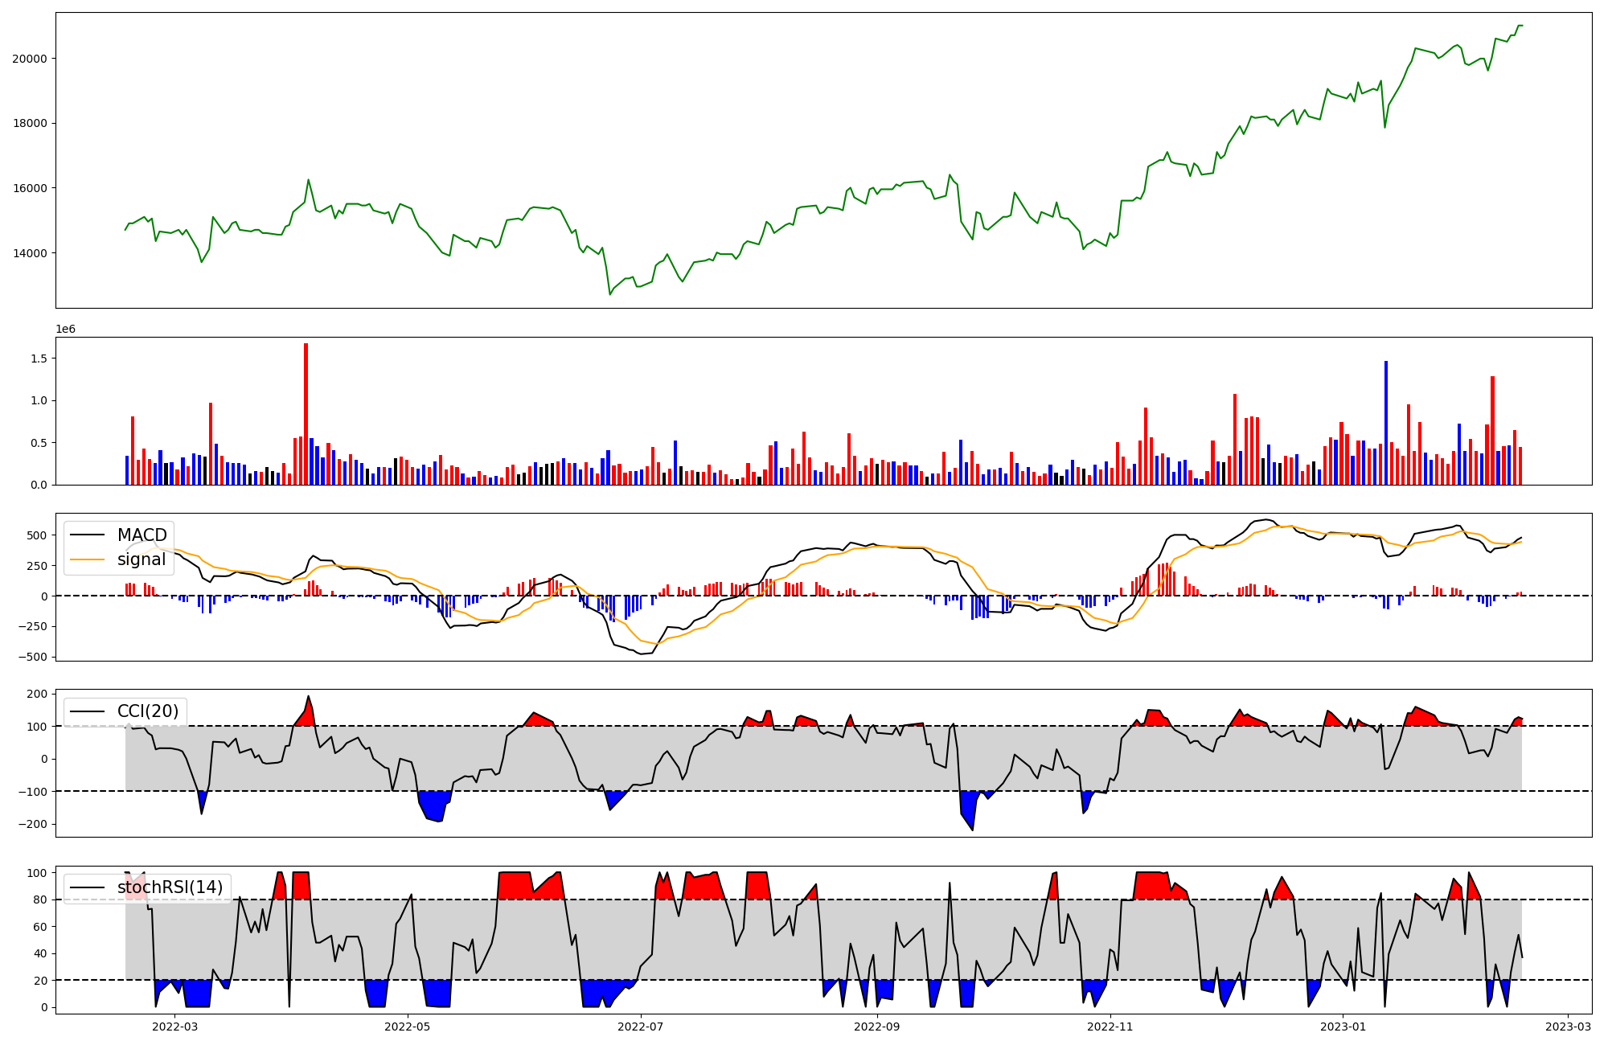Screen dimensions: 1608x1045
Task: Click the signal legend entry
Action: tap(142, 559)
